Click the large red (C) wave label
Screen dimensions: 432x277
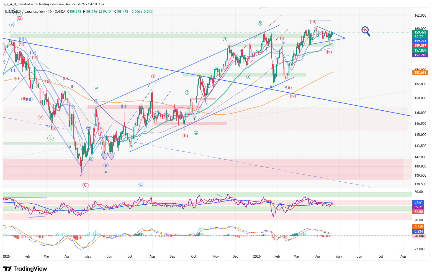[x=85, y=185]
